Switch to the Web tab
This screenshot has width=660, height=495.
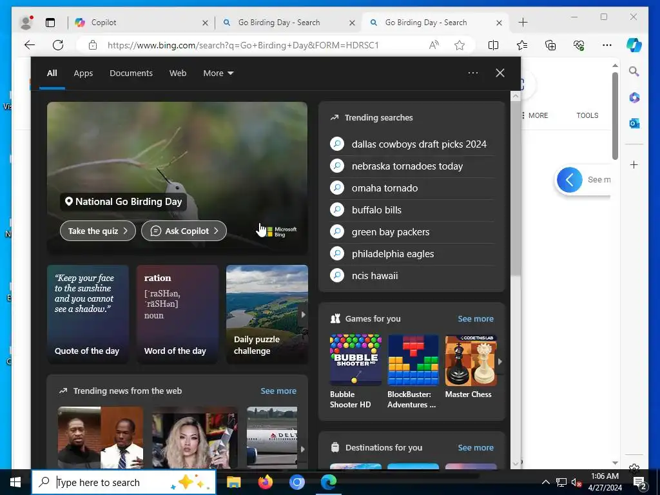178,73
